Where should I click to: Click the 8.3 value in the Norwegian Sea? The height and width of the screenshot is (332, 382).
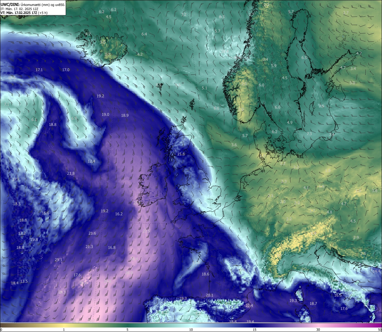[222, 17]
